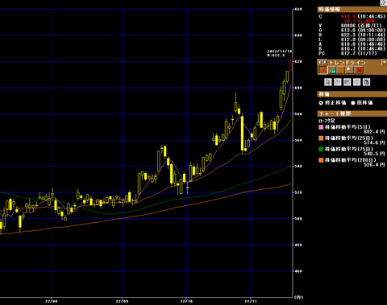Screen dimensions: 387x305
Task: Click the トレンドライン panel title
Action: (x=347, y=63)
